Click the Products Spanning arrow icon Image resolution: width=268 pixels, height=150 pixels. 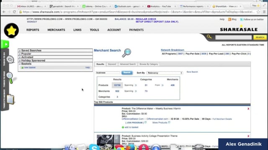136,85
